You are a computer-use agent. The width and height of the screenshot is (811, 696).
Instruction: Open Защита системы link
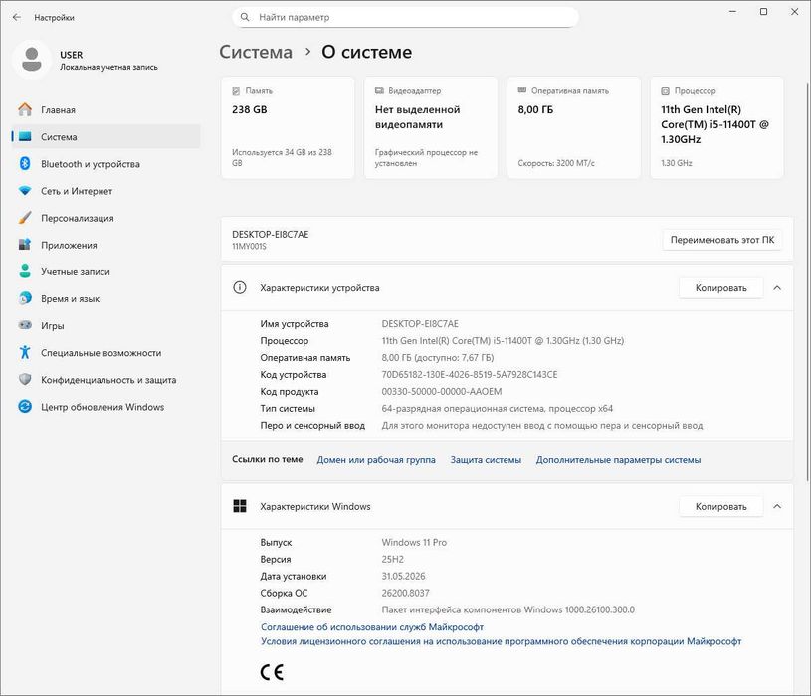click(x=486, y=460)
